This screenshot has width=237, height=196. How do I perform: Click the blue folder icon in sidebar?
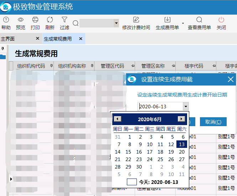[x=3, y=57]
